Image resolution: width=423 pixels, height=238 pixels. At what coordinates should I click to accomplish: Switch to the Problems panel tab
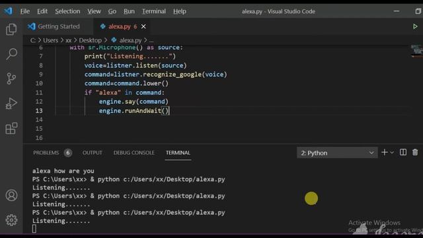(46, 153)
